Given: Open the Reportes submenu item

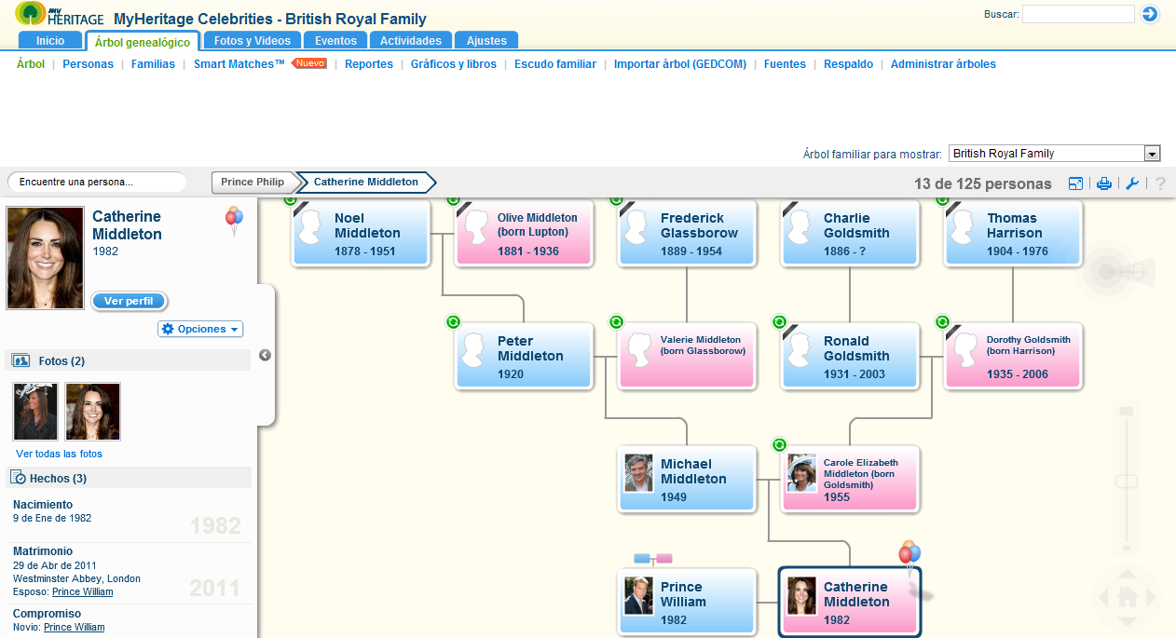Looking at the screenshot, I should pyautogui.click(x=369, y=64).
